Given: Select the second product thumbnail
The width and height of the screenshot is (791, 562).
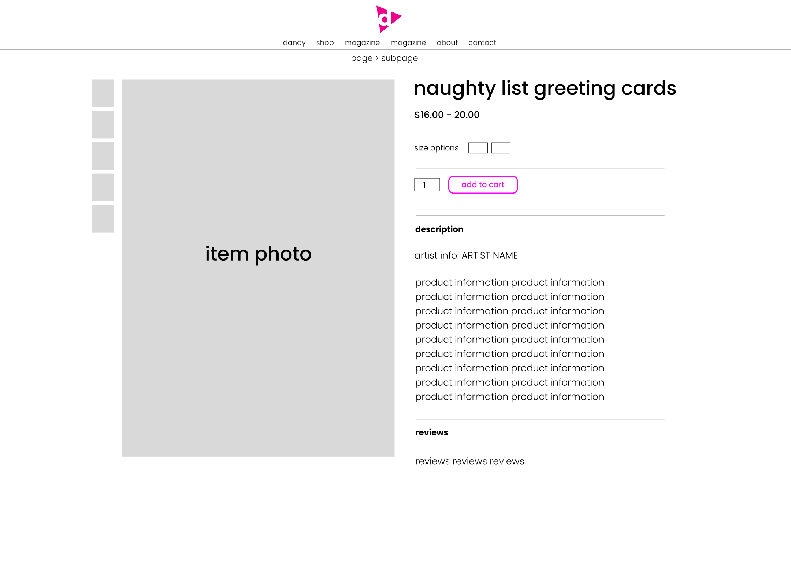Looking at the screenshot, I should point(103,125).
